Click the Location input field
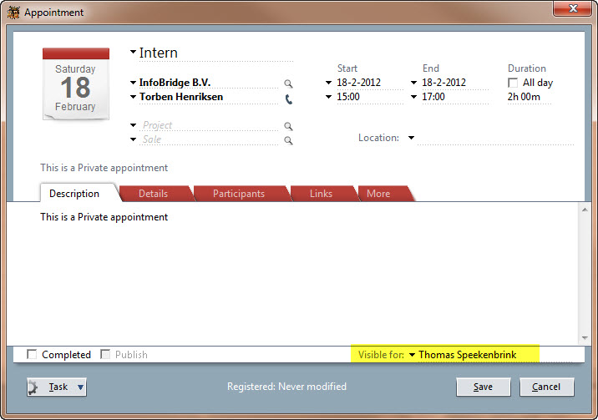The image size is (598, 420). click(495, 139)
